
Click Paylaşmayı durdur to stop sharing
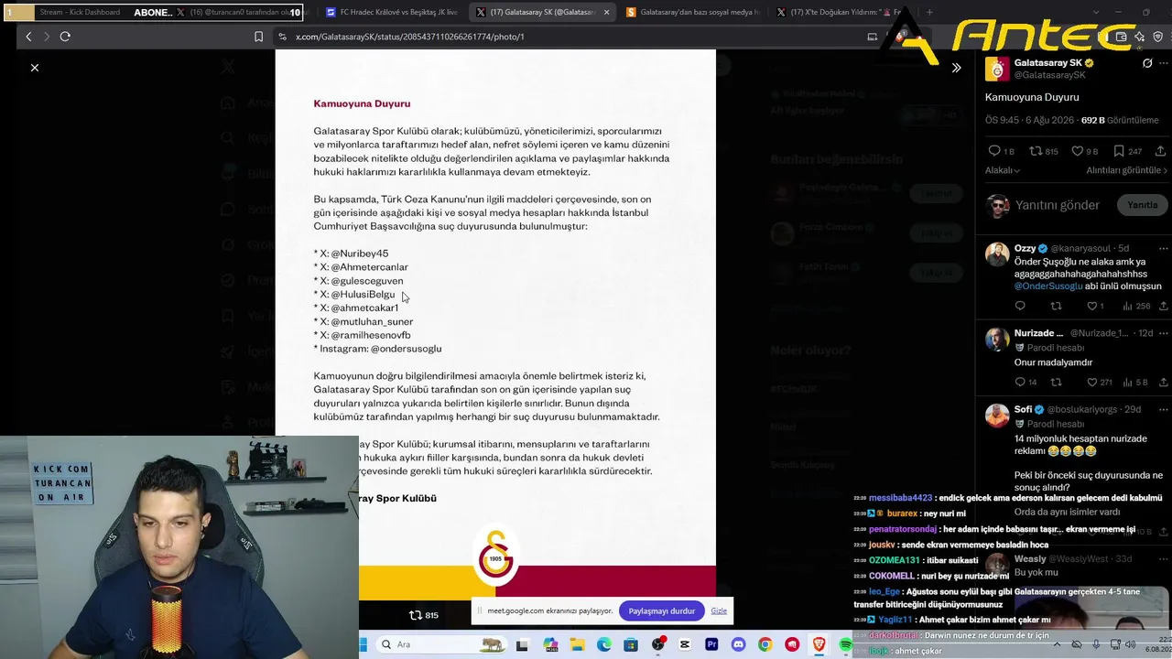tap(661, 610)
